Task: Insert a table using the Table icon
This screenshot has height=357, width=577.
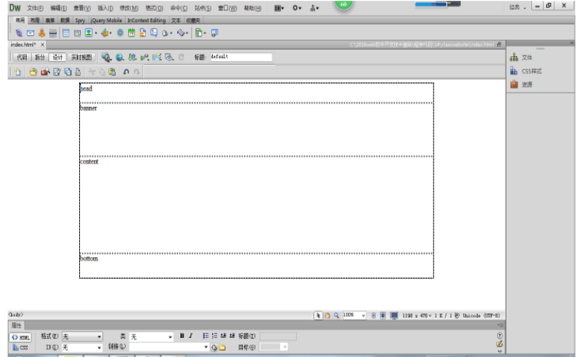Action: pos(66,32)
